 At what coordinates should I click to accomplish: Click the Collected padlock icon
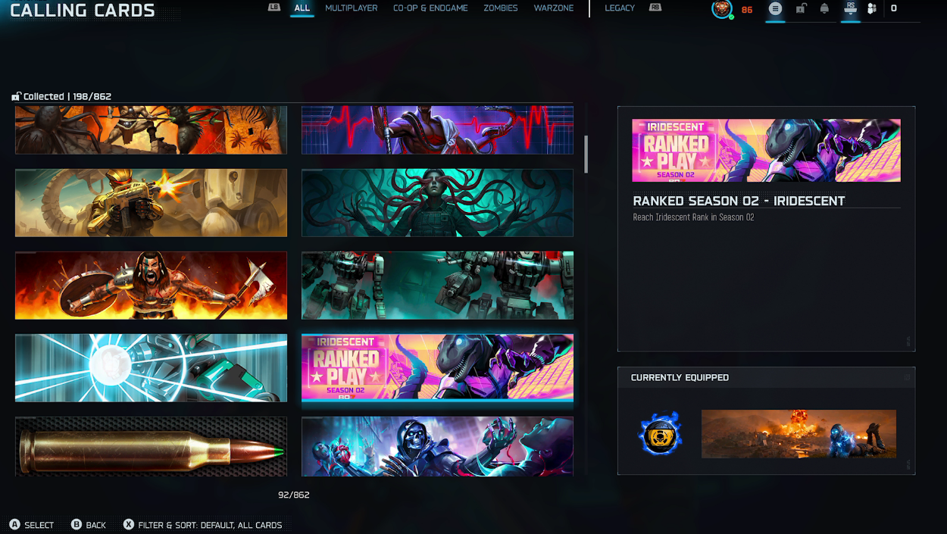click(x=16, y=96)
